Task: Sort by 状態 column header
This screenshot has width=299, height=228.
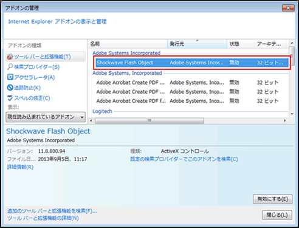Action: click(241, 44)
